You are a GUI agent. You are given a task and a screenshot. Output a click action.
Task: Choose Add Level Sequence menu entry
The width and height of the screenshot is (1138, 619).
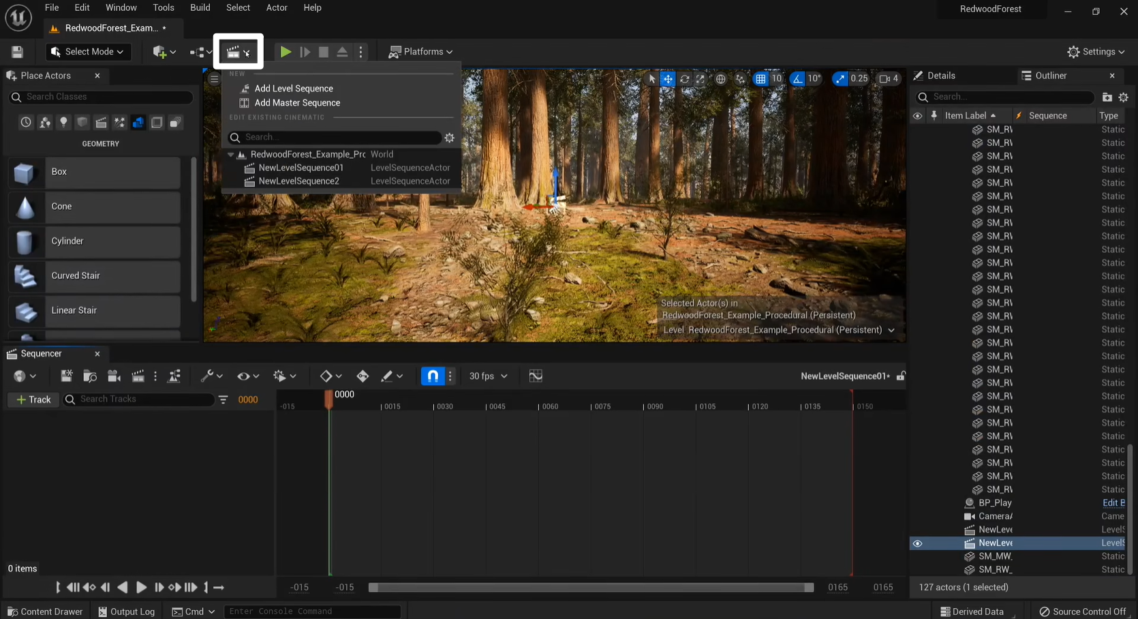tap(294, 89)
